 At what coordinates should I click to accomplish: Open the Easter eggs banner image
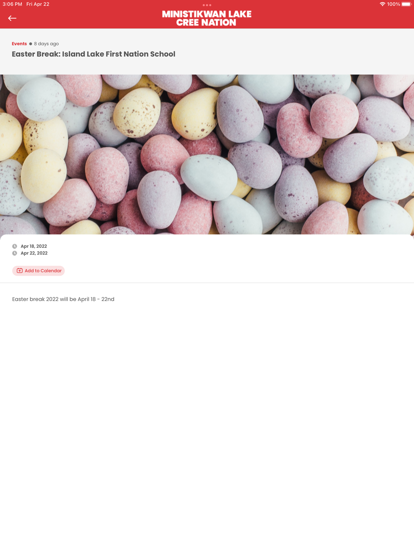[207, 155]
